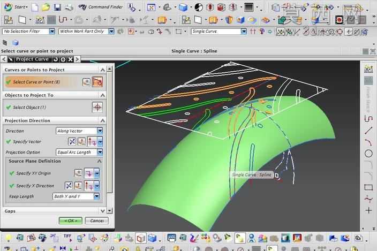Open the Vector Dialog icon for Specify Vector

pyautogui.click(x=81, y=141)
